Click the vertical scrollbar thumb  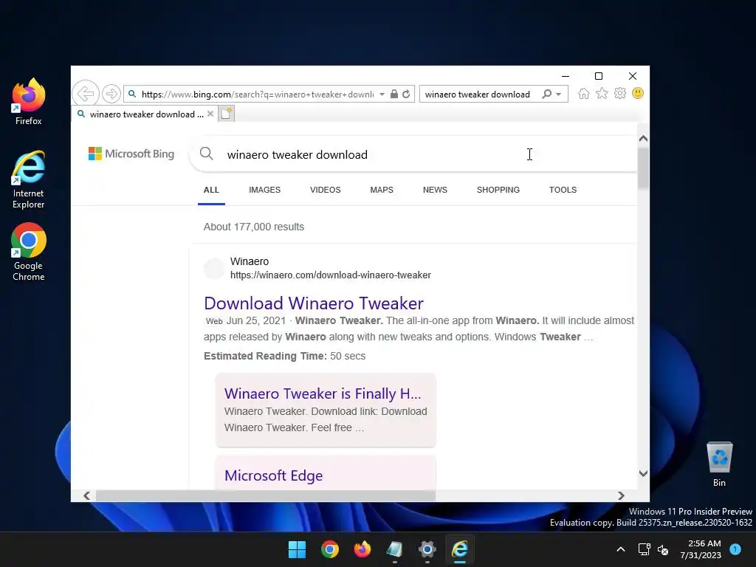[x=643, y=168]
